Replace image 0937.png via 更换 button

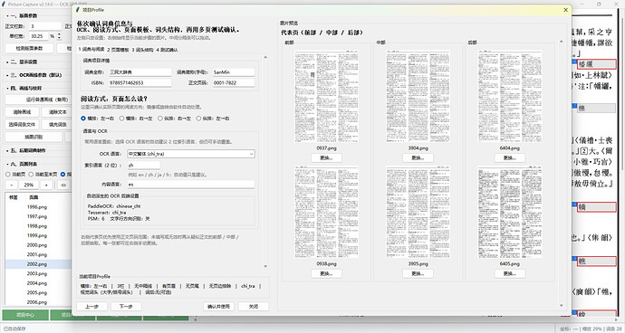tap(326, 157)
